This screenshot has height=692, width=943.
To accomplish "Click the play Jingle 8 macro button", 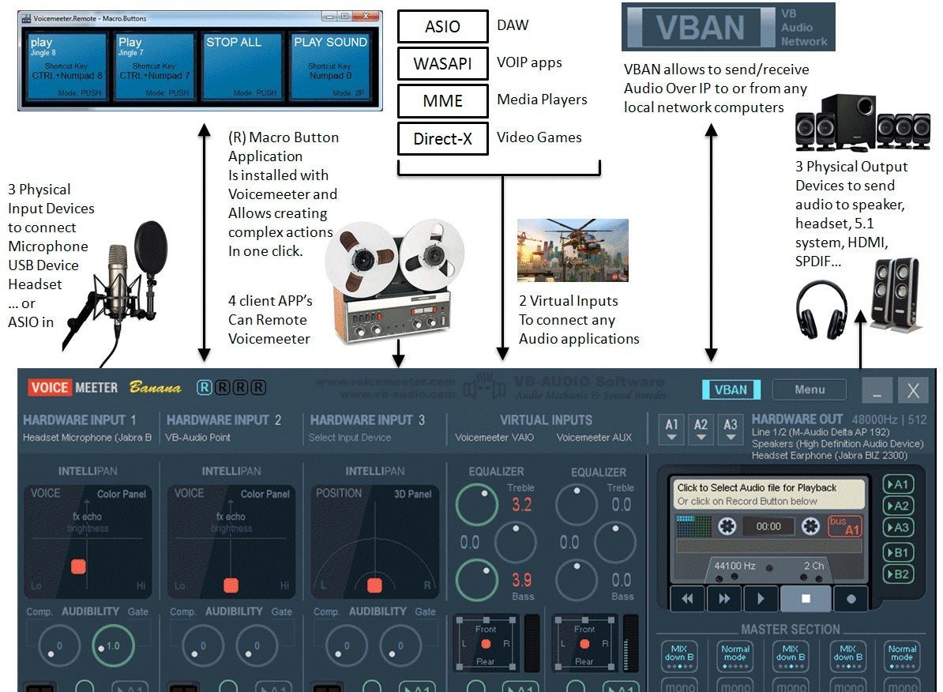I will (x=66, y=66).
